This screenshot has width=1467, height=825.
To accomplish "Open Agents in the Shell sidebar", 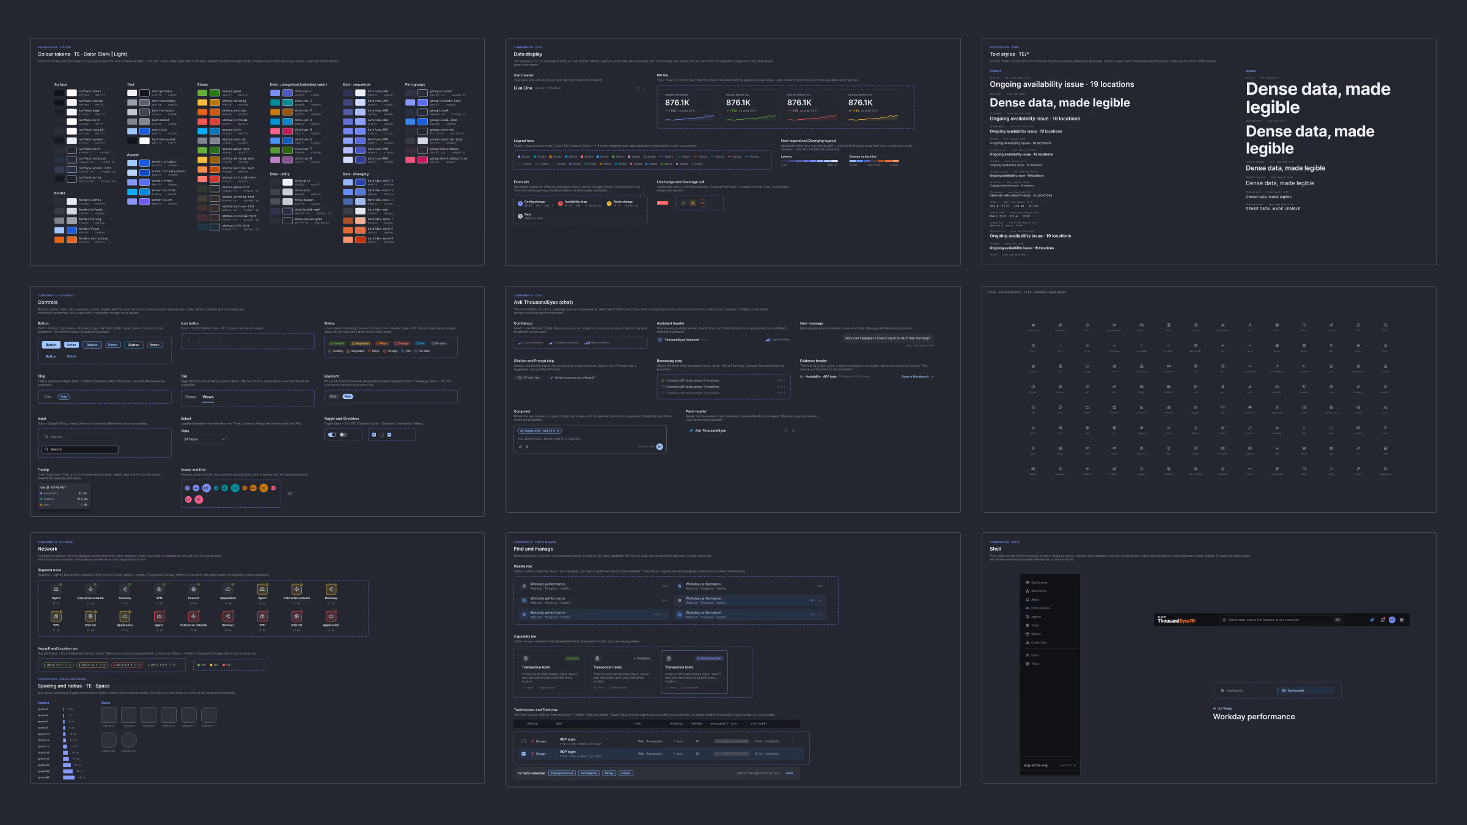I will point(1033,617).
